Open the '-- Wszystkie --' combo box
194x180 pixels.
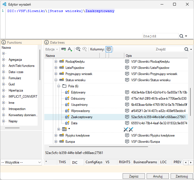pyautogui.click(x=21, y=162)
